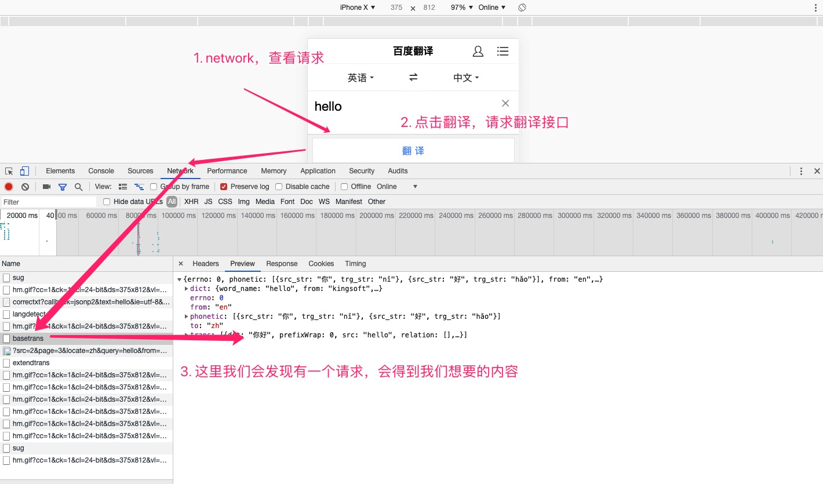
Task: Rotate the device orientation icon
Action: 522,8
